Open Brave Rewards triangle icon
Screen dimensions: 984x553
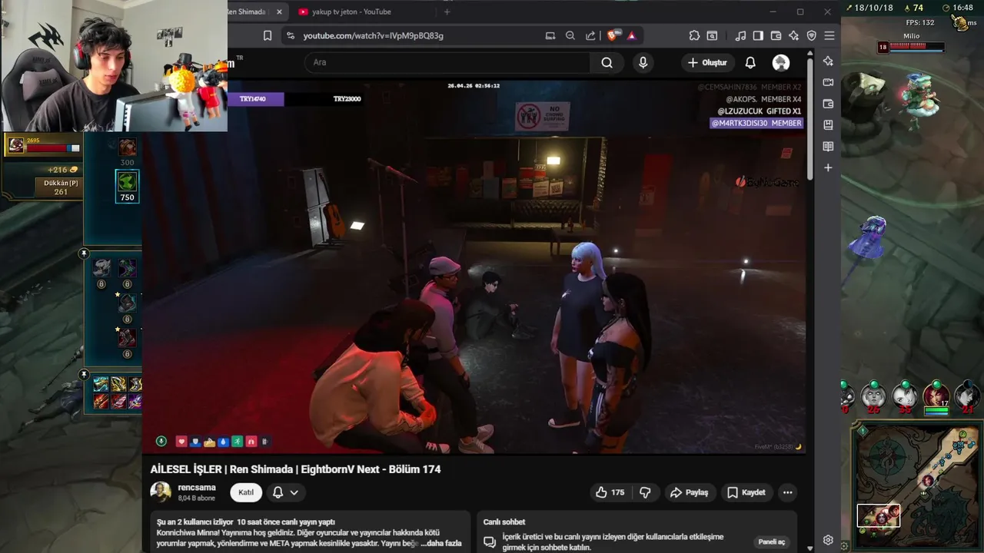(632, 35)
